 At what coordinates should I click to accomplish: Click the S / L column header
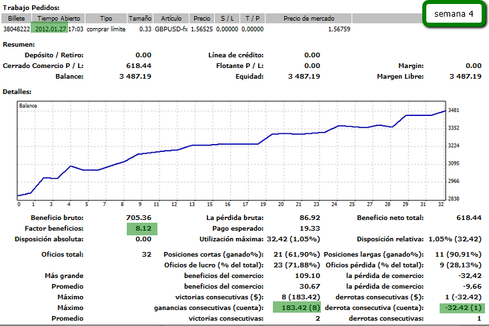[x=227, y=19]
